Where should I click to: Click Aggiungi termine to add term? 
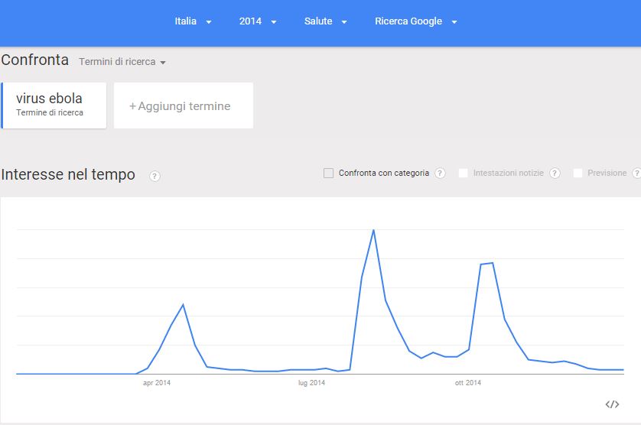[184, 105]
